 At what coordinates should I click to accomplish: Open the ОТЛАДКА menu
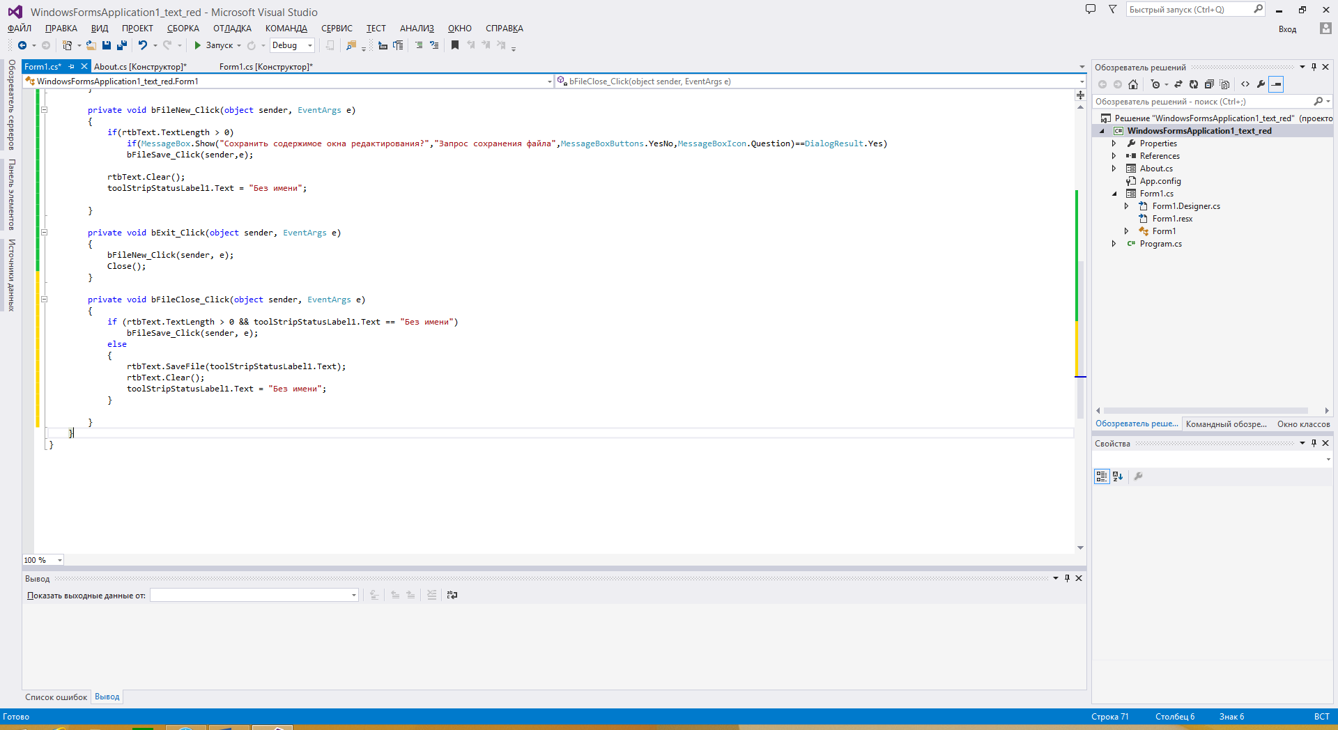click(x=232, y=29)
